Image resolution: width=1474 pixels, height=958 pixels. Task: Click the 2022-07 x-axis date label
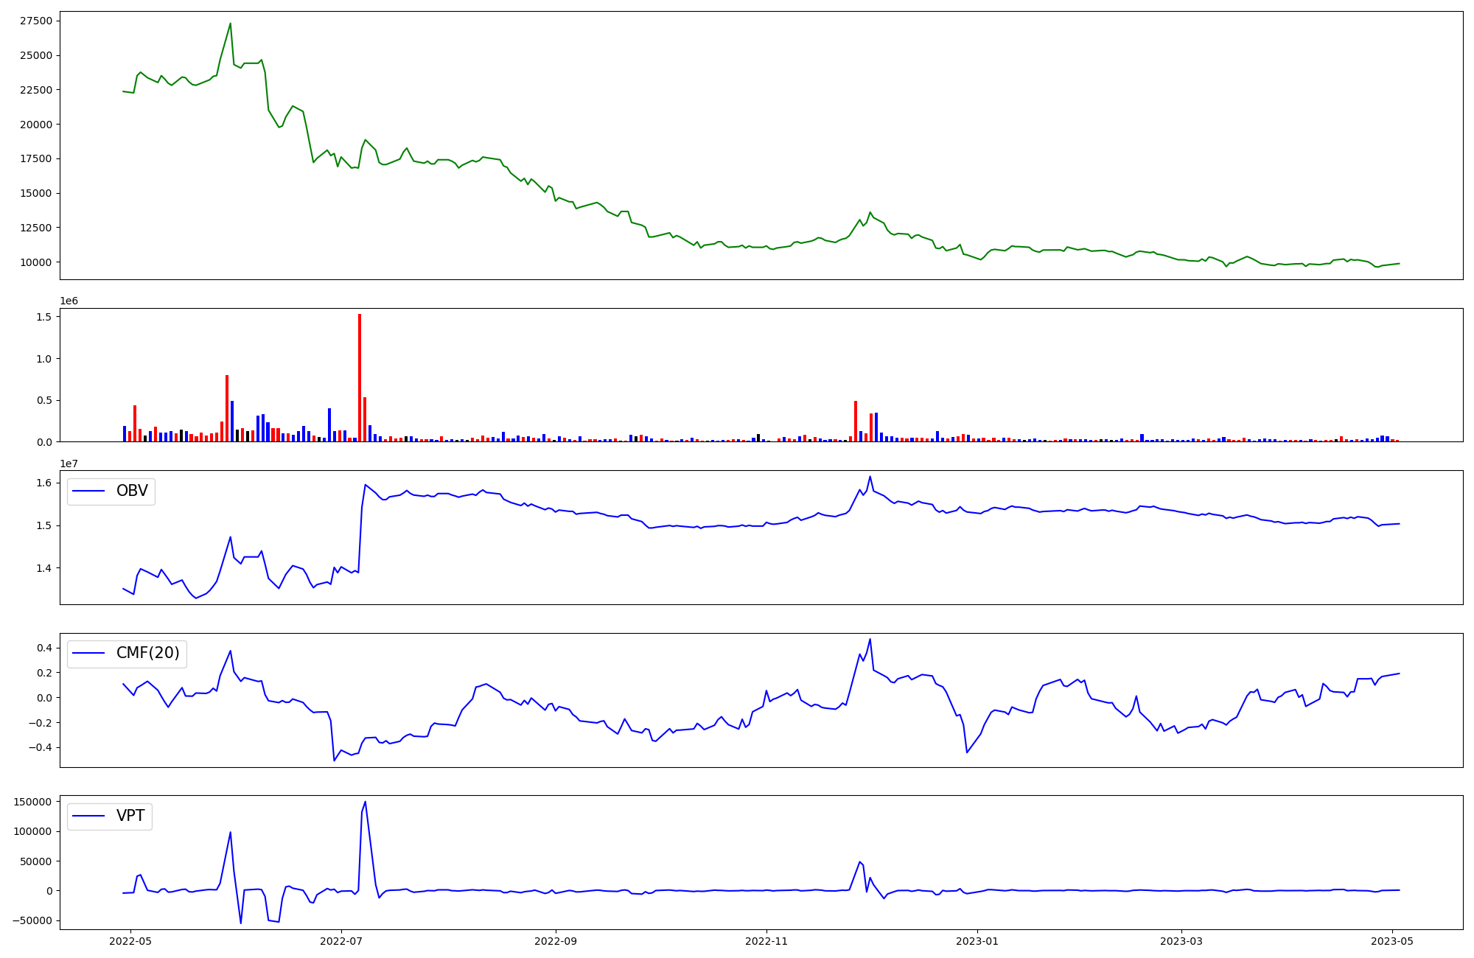pos(341,941)
